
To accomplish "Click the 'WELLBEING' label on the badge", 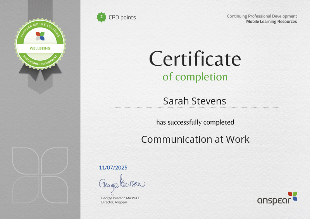I will 40,48.
